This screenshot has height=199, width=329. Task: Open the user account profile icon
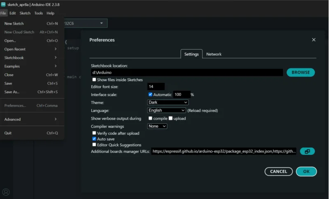pyautogui.click(x=6, y=192)
